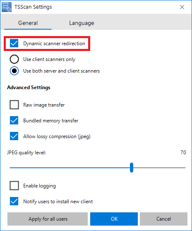
Task: Turn on Enable logging checkbox
Action: 14,186
